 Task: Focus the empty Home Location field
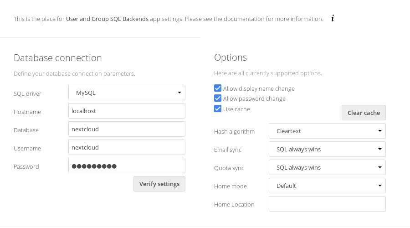click(327, 204)
